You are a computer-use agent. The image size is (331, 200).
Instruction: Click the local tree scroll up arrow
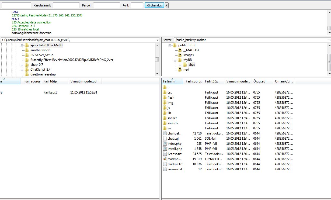click(x=157, y=45)
